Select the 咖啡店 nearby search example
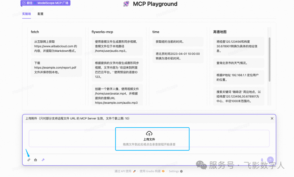Viewport: 294px width, 177px height. tap(239, 96)
